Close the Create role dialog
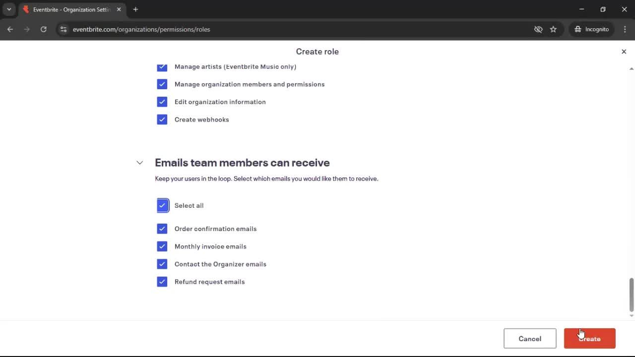Screen dimensions: 635x357 coord(624,52)
